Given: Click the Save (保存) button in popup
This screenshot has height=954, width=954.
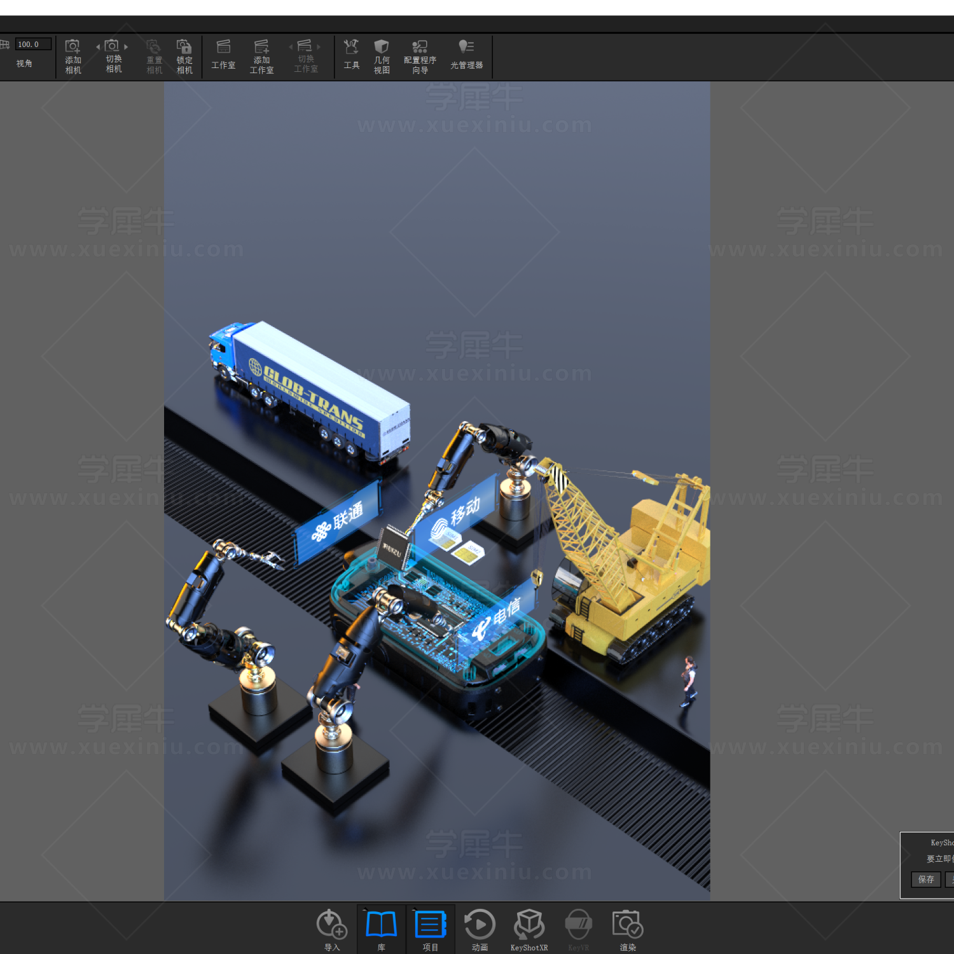Looking at the screenshot, I should [926, 880].
